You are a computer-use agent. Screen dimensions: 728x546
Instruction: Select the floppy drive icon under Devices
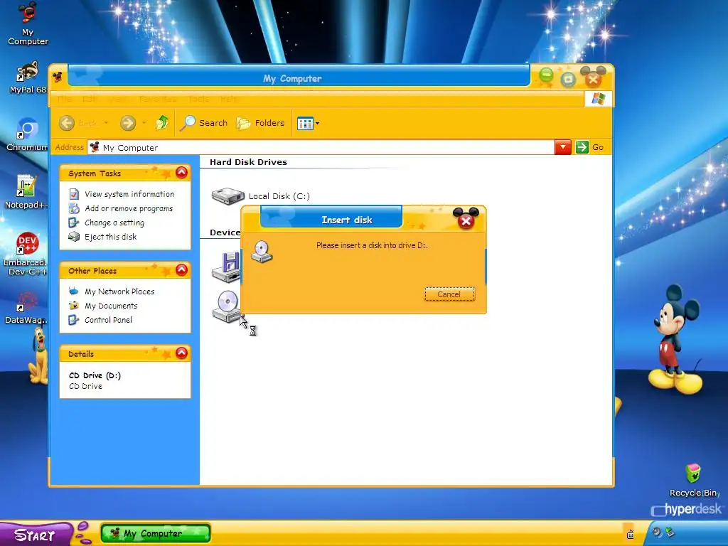click(226, 267)
